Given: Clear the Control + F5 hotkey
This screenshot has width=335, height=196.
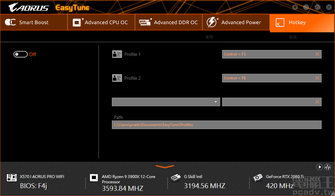Looking at the screenshot, I should [317, 54].
